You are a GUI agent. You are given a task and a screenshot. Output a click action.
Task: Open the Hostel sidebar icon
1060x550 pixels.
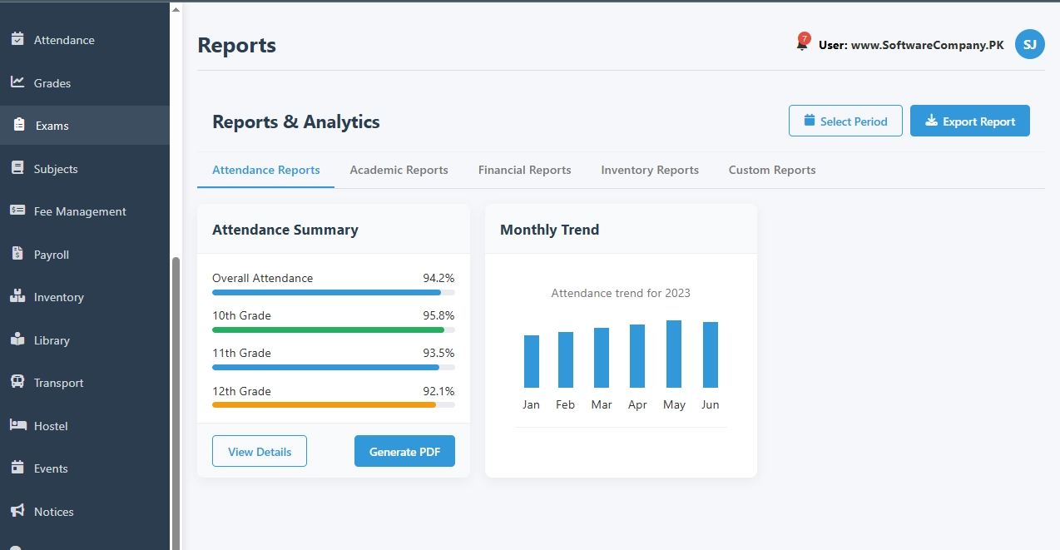coord(17,425)
